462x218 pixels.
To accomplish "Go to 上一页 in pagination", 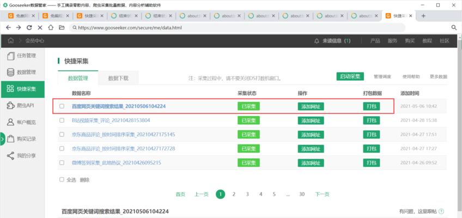I will (202, 194).
